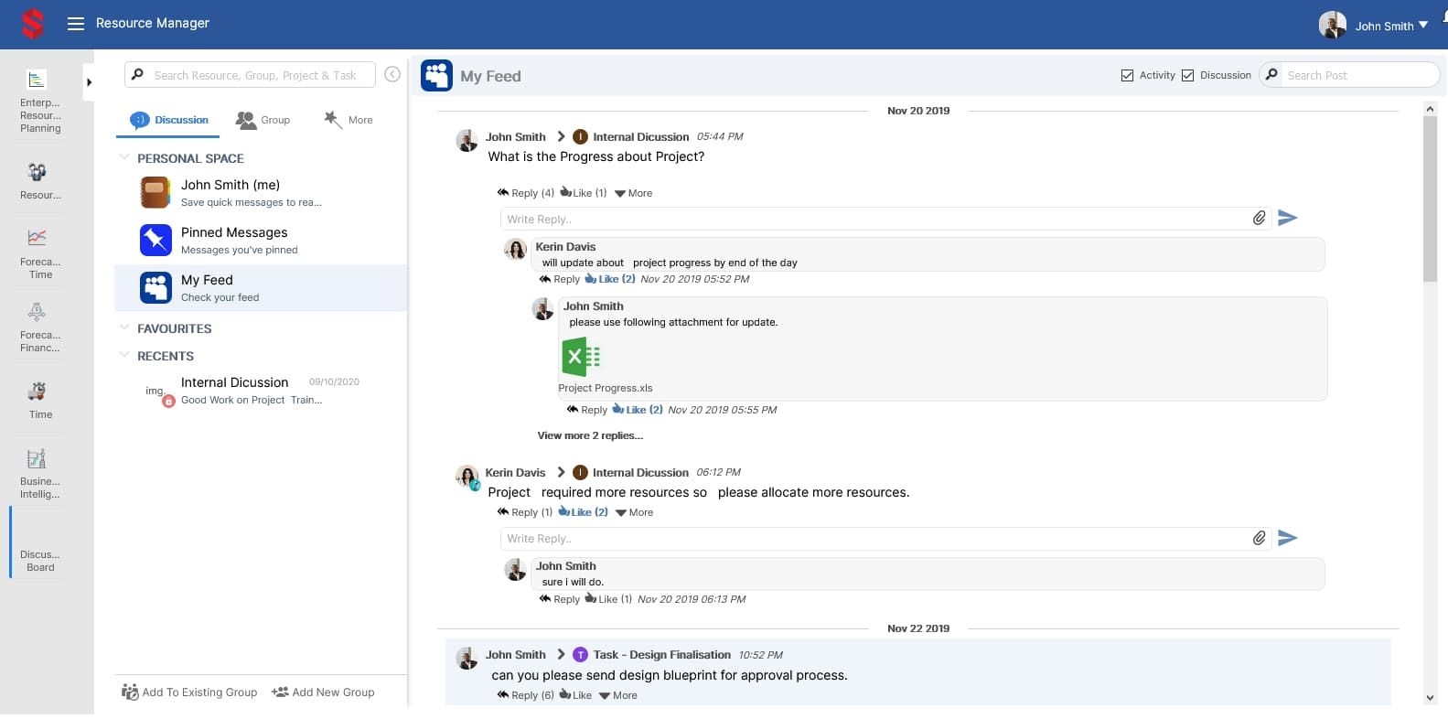Click the Project Progress.xls Excel attachment
This screenshot has height=719, width=1448.
tap(581, 357)
